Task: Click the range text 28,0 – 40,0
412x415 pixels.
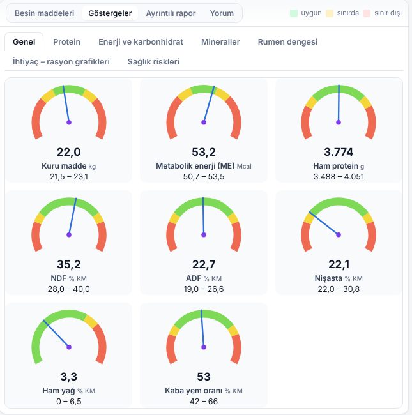Action: [69, 289]
